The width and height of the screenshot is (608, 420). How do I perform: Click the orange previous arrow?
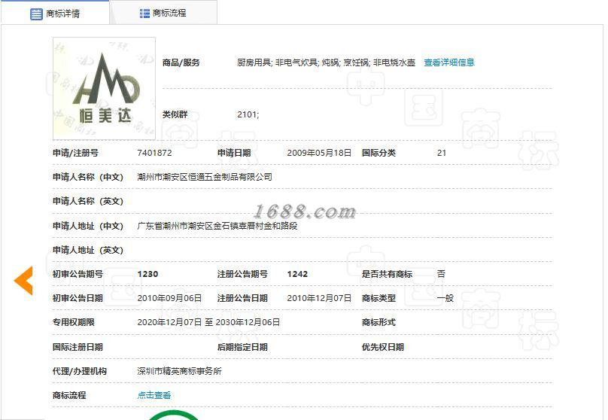click(x=23, y=281)
